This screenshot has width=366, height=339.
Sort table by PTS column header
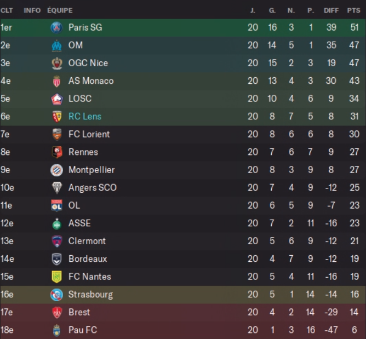coord(353,10)
